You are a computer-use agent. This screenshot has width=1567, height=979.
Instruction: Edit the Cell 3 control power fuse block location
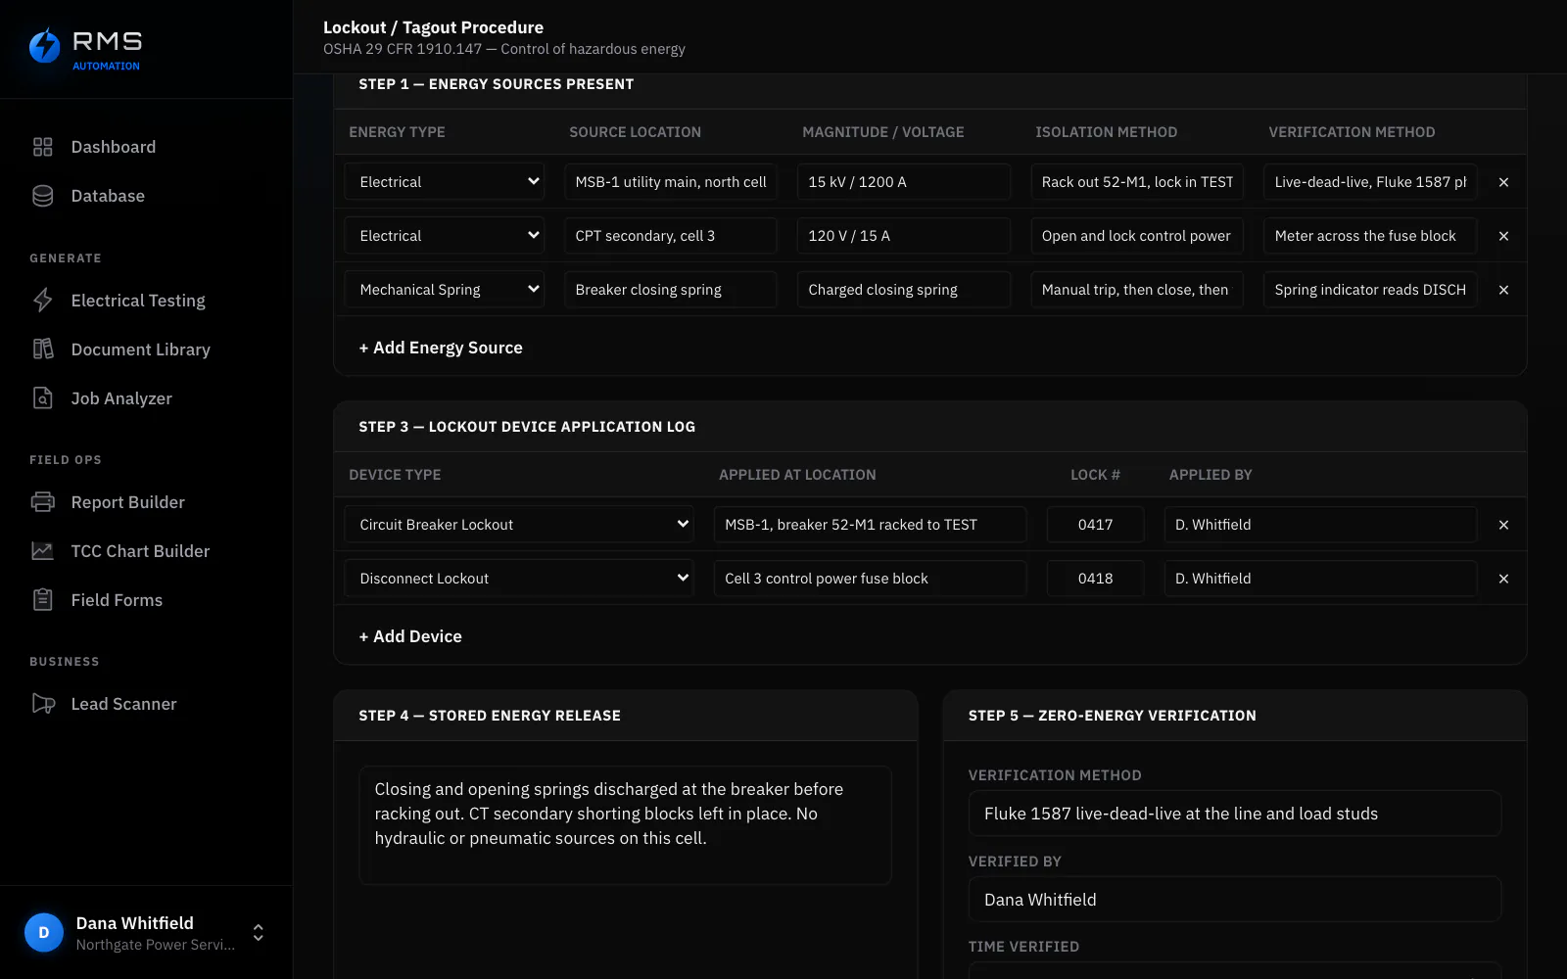click(871, 579)
